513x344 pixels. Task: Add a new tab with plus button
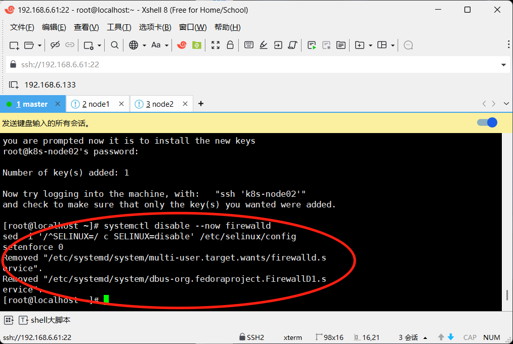pyautogui.click(x=201, y=104)
